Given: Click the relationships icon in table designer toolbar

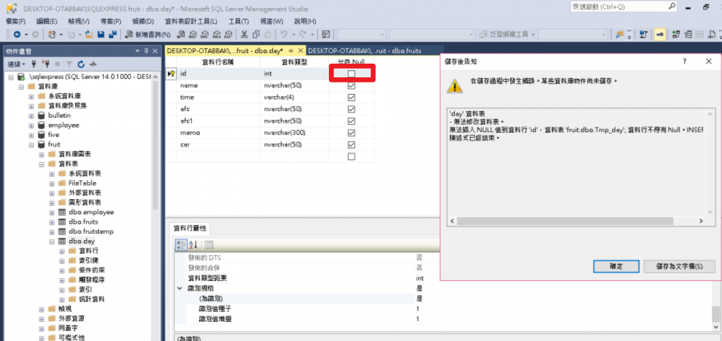Looking at the screenshot, I should pos(676,34).
